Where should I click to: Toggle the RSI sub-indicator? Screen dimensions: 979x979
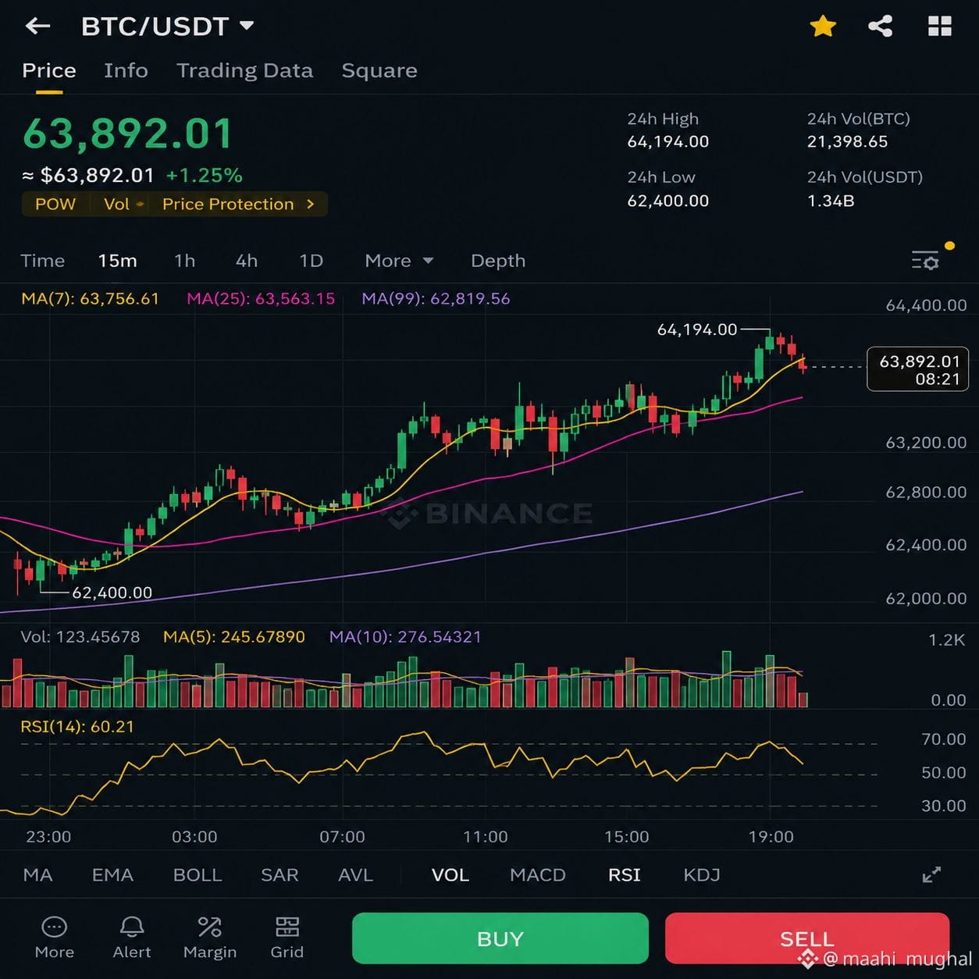(x=625, y=875)
